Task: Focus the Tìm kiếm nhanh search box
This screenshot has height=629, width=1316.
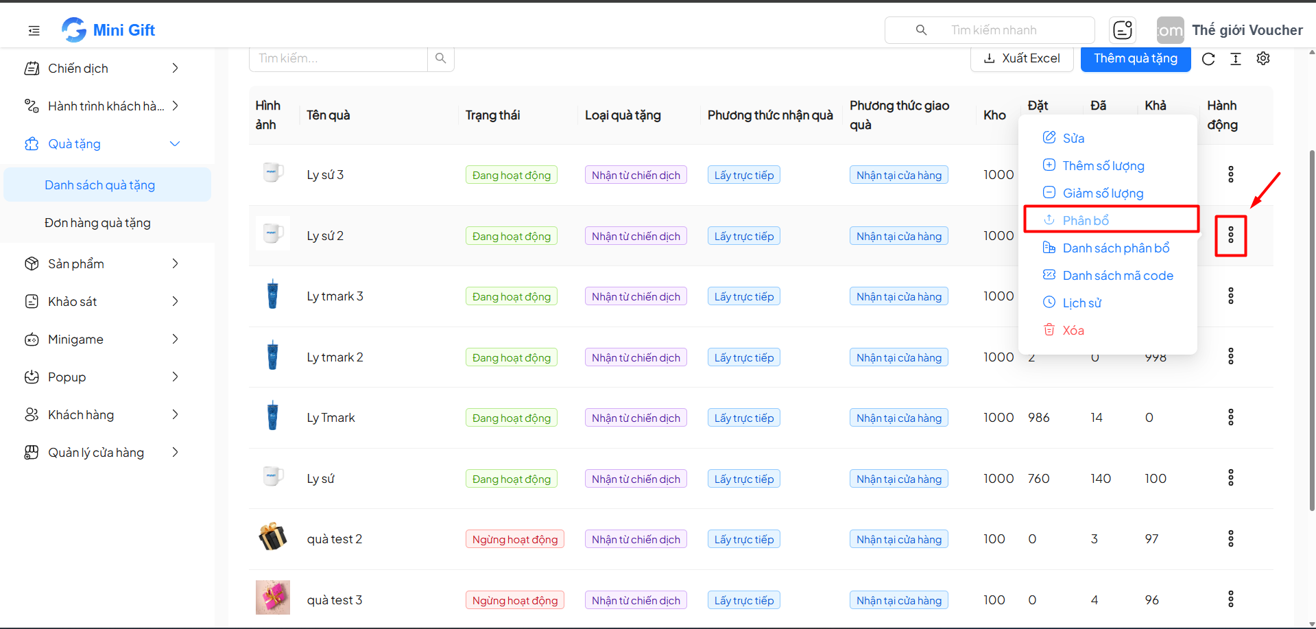Action: [990, 30]
